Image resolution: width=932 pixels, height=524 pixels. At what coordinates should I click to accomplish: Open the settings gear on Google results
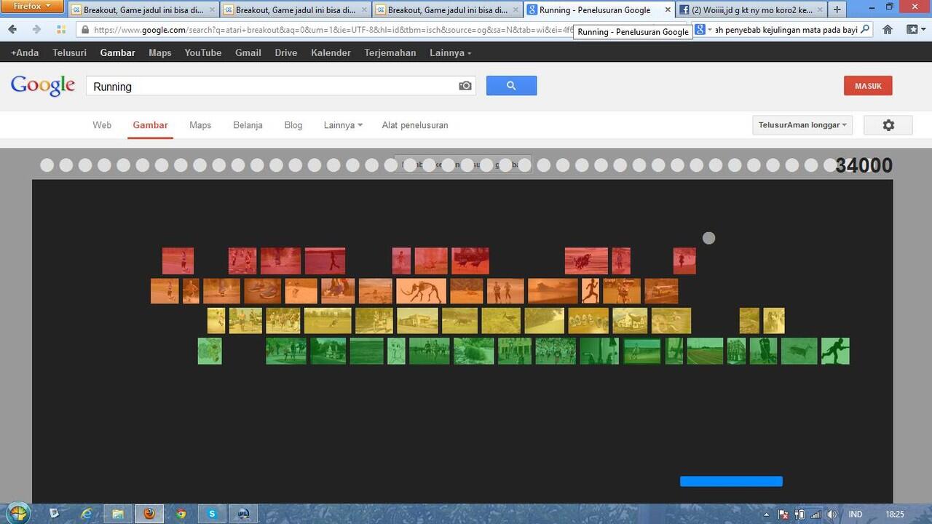[x=888, y=125]
